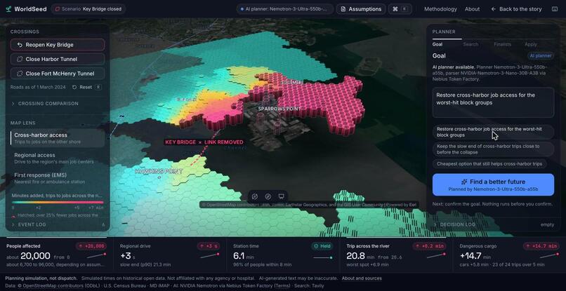The width and height of the screenshot is (566, 291).
Task: Open the About page
Action: coord(472,9)
